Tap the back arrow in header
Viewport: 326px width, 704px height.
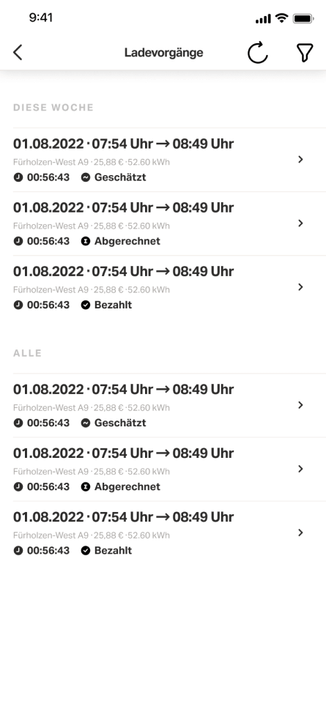point(18,53)
